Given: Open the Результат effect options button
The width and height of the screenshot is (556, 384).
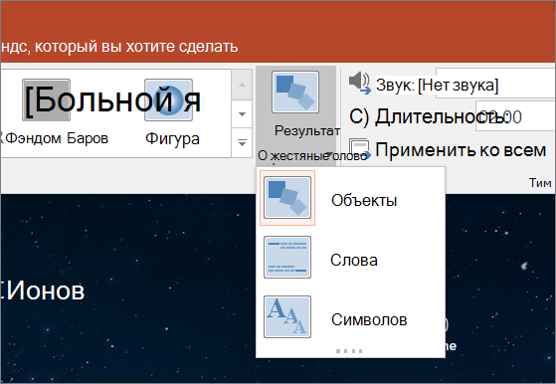Looking at the screenshot, I should tap(295, 115).
